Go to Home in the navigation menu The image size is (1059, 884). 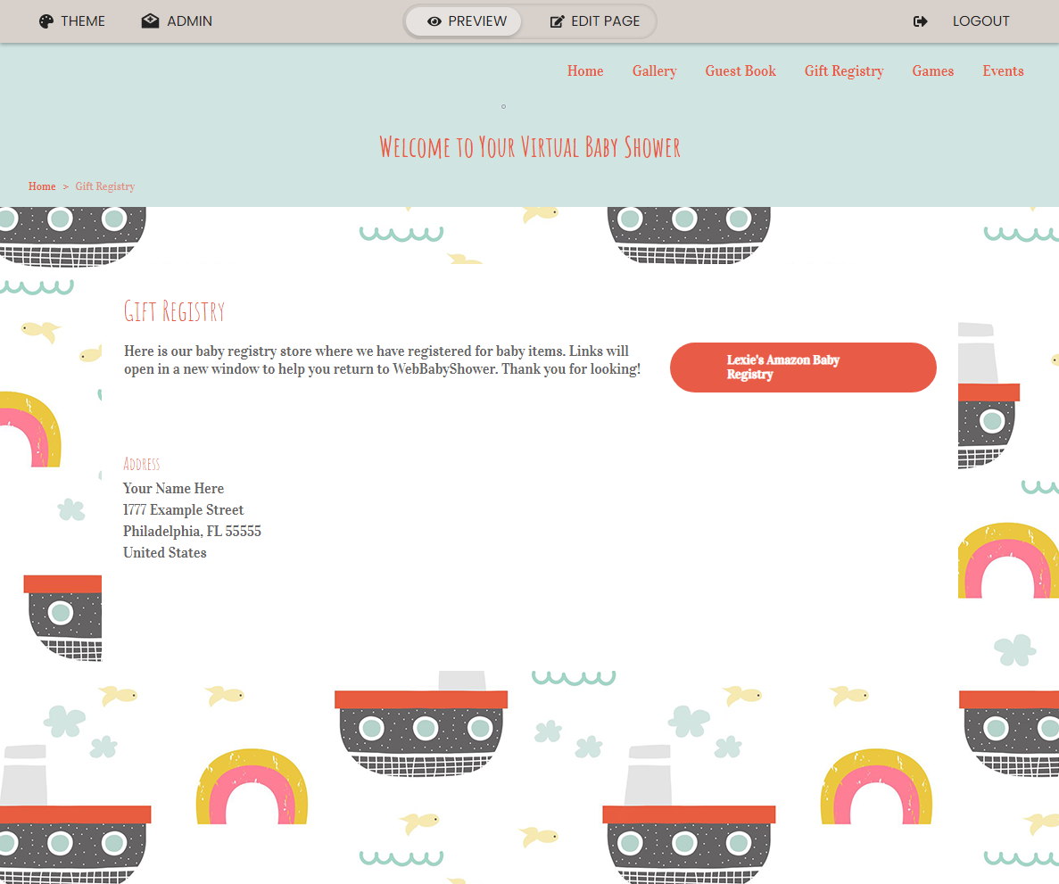point(585,70)
